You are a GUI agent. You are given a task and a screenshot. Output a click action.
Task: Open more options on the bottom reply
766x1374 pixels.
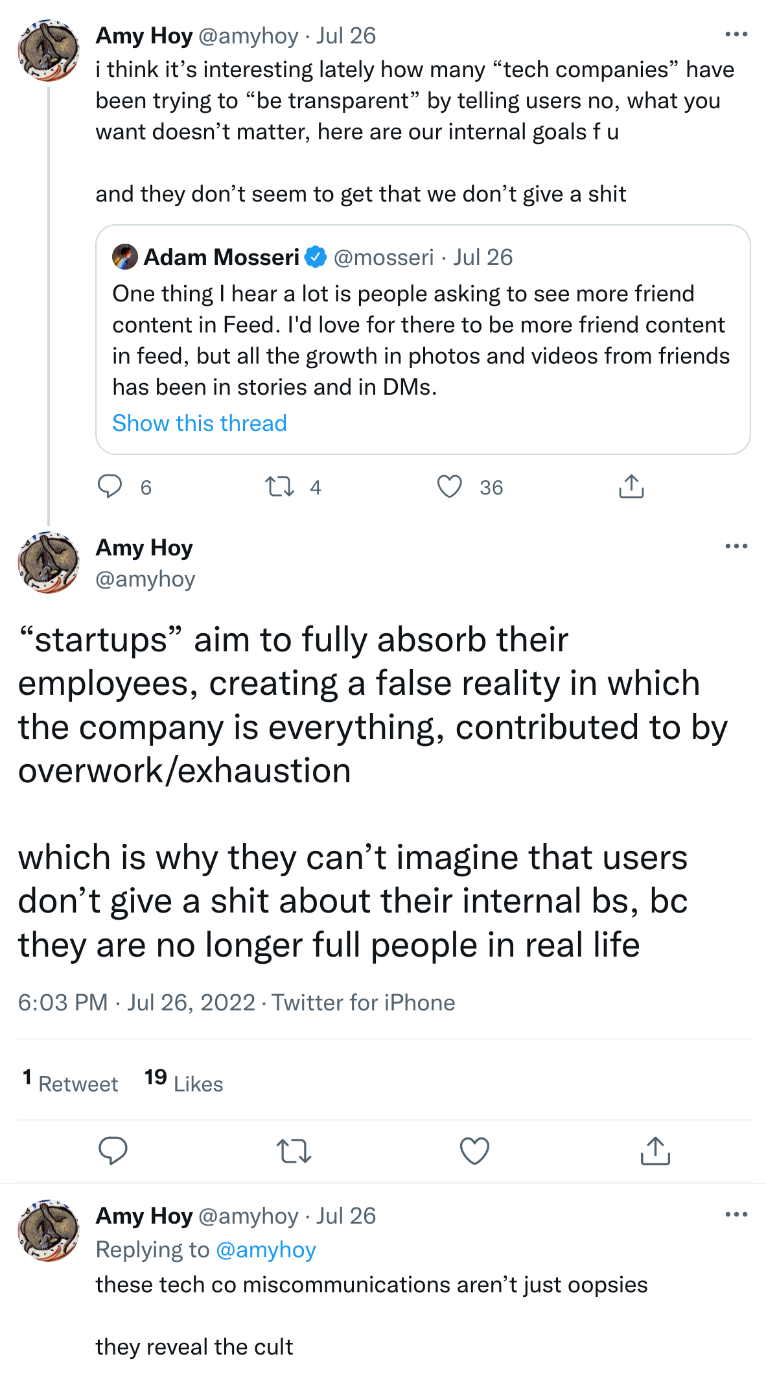(x=736, y=1215)
